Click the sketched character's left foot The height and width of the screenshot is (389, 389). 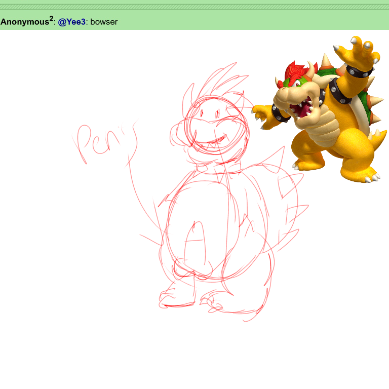pyautogui.click(x=175, y=299)
